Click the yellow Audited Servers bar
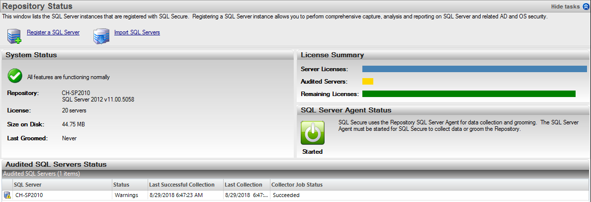The width and height of the screenshot is (591, 202). (368, 81)
